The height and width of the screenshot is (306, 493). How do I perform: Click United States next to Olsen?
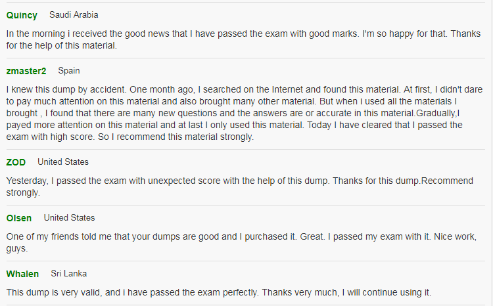(69, 218)
